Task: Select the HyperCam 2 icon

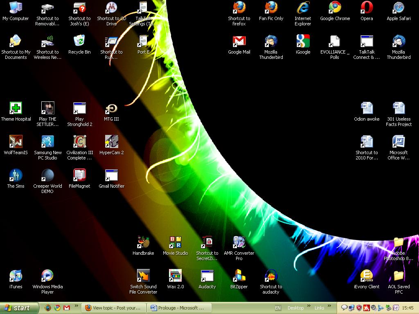Action: coord(111,142)
